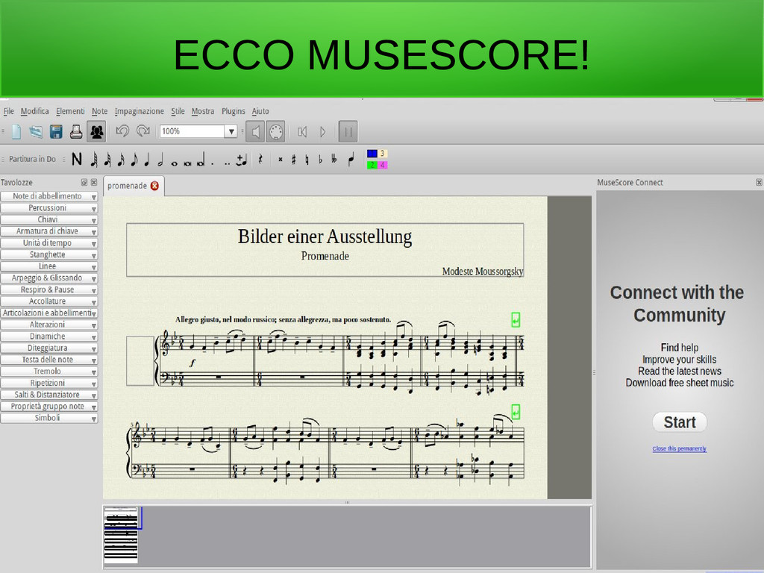Flip note stem direction icon
The image size is (764, 573).
[351, 160]
